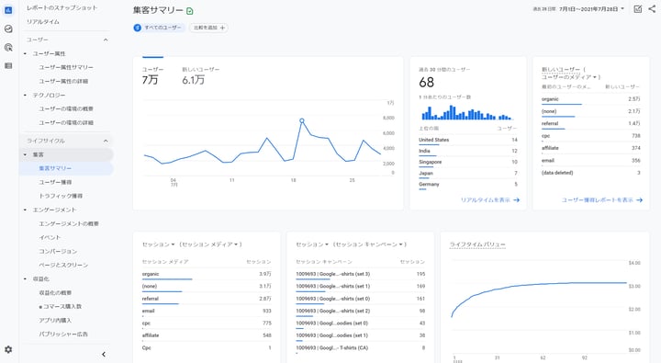Click the highlighted peak point on users chart
The width and height of the screenshot is (661, 363).
pyautogui.click(x=302, y=120)
